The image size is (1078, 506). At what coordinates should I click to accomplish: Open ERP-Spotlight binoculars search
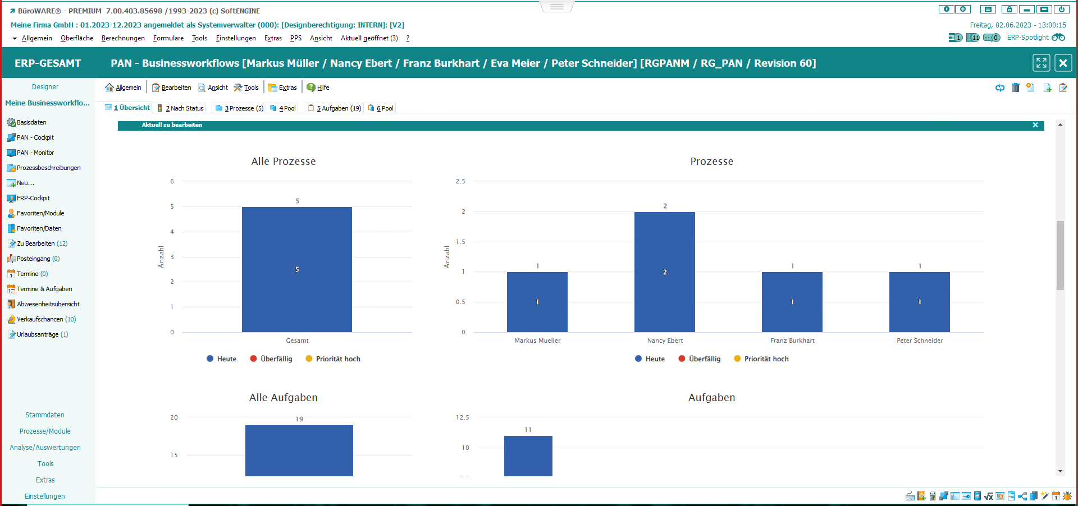point(1058,38)
